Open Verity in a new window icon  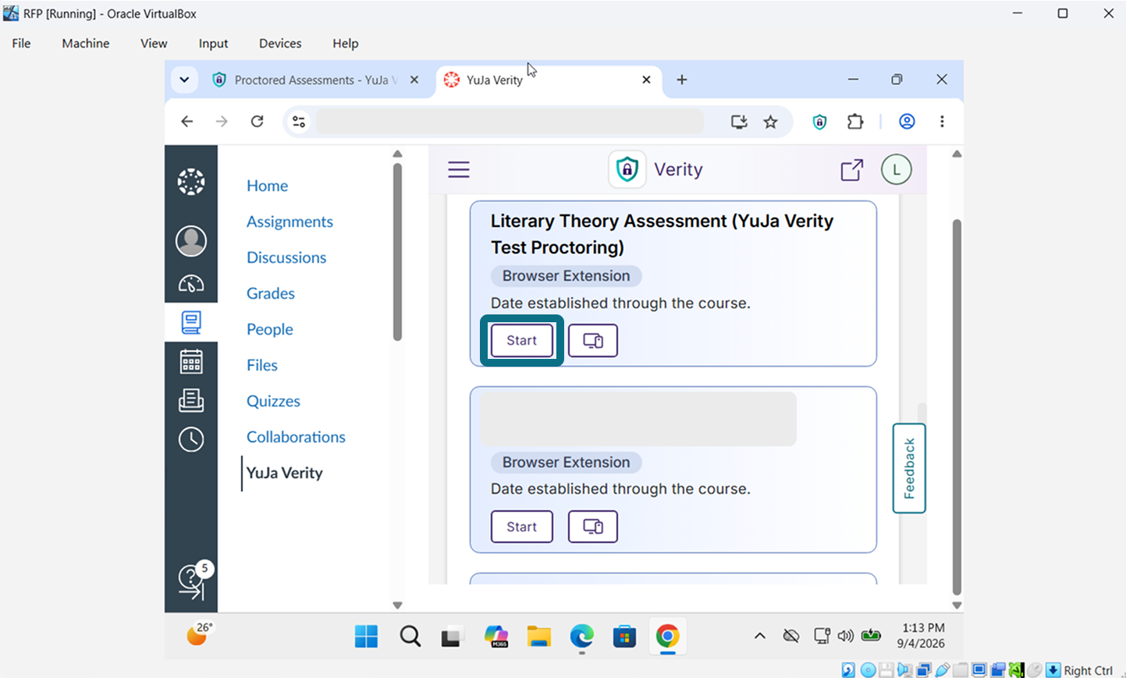[852, 169]
